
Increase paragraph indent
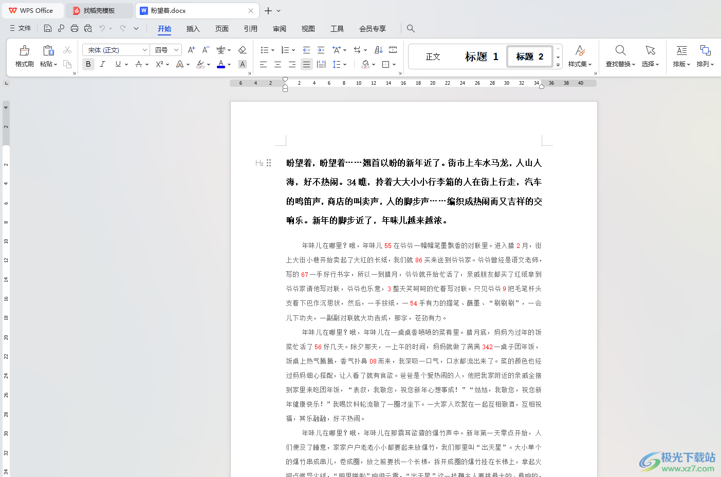(x=321, y=50)
